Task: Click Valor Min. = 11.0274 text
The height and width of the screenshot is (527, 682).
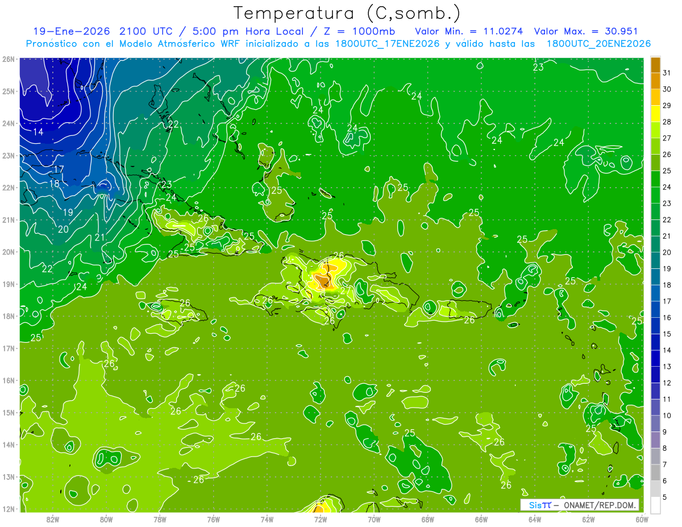Action: (469, 31)
